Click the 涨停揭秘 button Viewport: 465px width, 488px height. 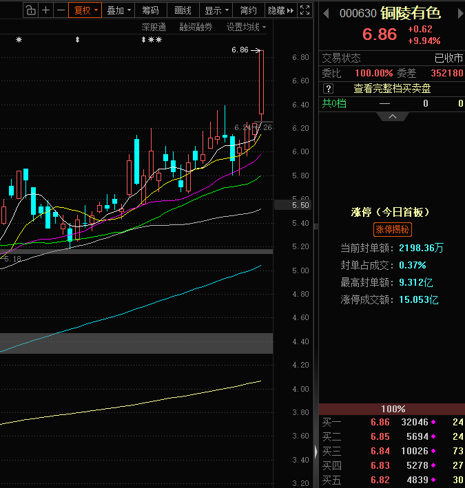click(392, 230)
